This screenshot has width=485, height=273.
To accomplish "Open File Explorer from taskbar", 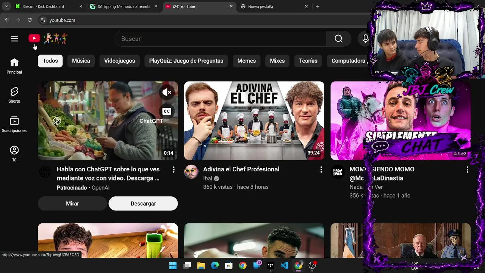I will (201, 265).
